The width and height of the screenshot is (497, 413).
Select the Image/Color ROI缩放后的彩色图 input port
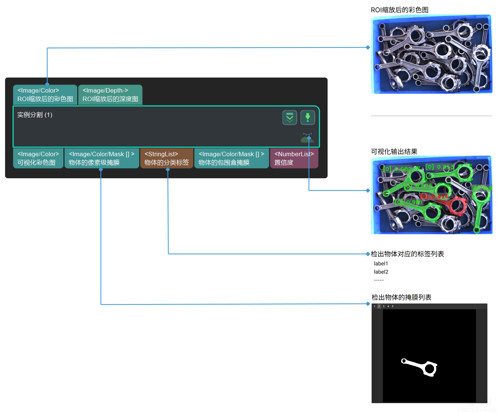(45, 95)
